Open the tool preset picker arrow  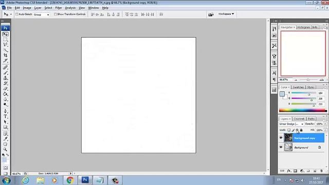pos(11,14)
